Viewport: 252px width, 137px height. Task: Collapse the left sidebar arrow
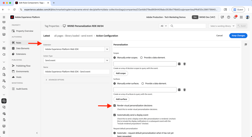(x=37, y=133)
